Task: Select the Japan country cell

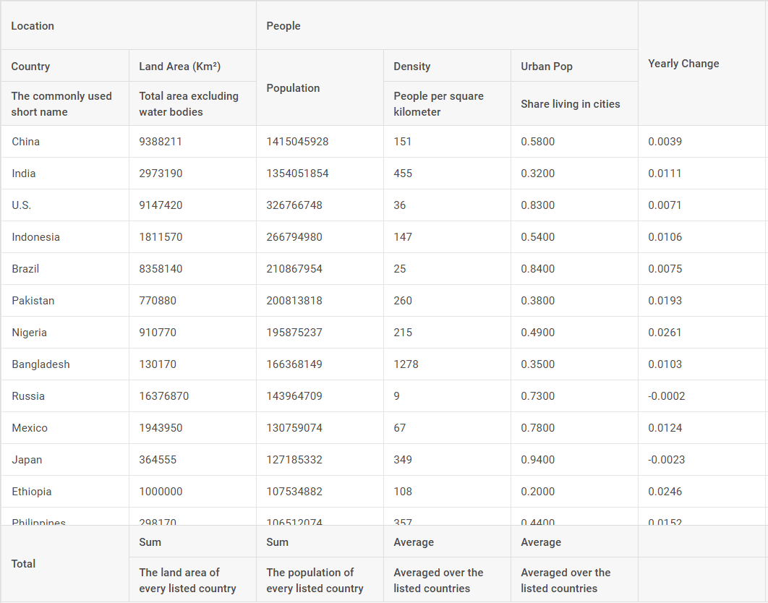Action: click(x=64, y=460)
